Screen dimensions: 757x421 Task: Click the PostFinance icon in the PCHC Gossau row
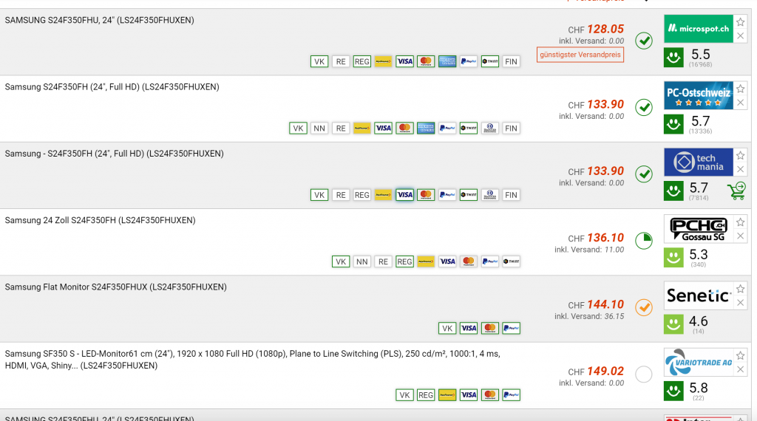click(x=426, y=261)
